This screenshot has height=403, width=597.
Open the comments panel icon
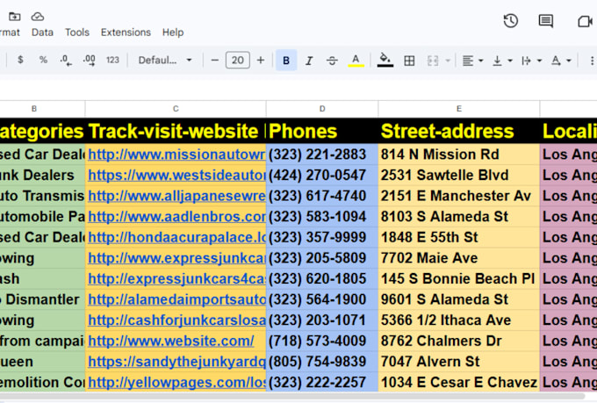tap(545, 21)
